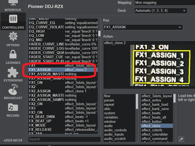Expand the Deck Automatic dropdown
195x146 pixels.
point(161,11)
